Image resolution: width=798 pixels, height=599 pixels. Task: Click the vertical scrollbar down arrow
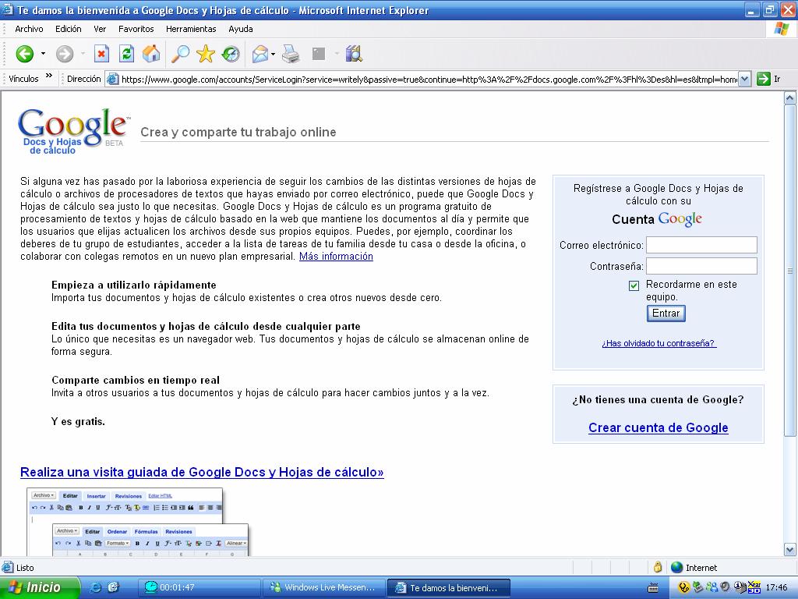click(790, 549)
